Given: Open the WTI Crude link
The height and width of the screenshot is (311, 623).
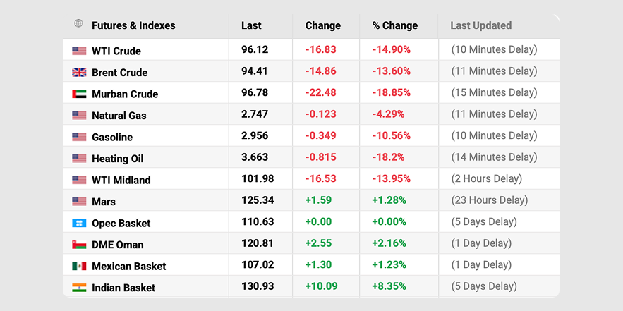Looking at the screenshot, I should 116,51.
